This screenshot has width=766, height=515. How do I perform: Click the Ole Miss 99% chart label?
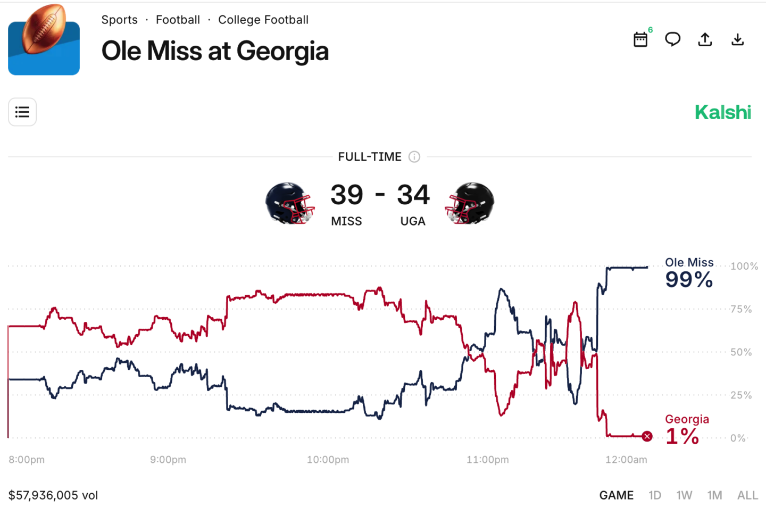coord(689,273)
